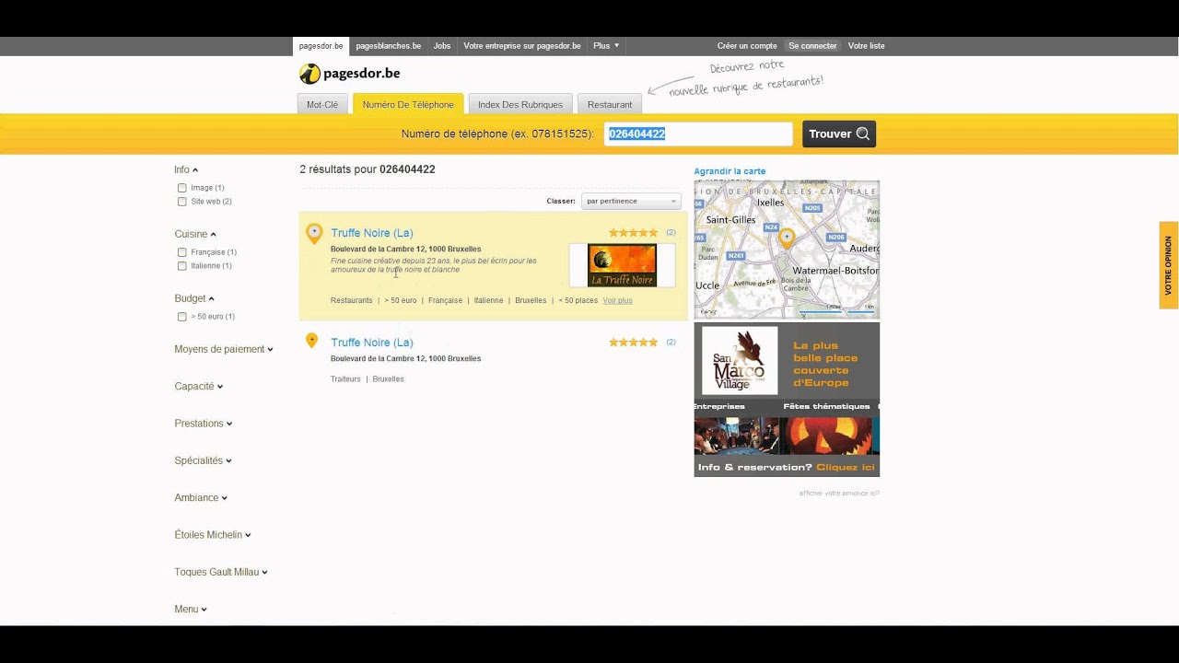Screen dimensions: 1179x663
Task: Click the Brussels map preview
Action: pos(787,250)
